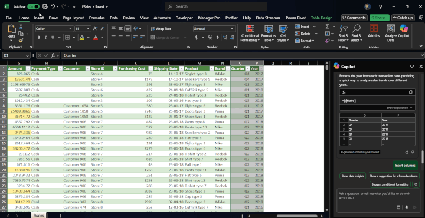Open the font name Calibri dropdown
The height and width of the screenshot is (218, 425).
70,29
